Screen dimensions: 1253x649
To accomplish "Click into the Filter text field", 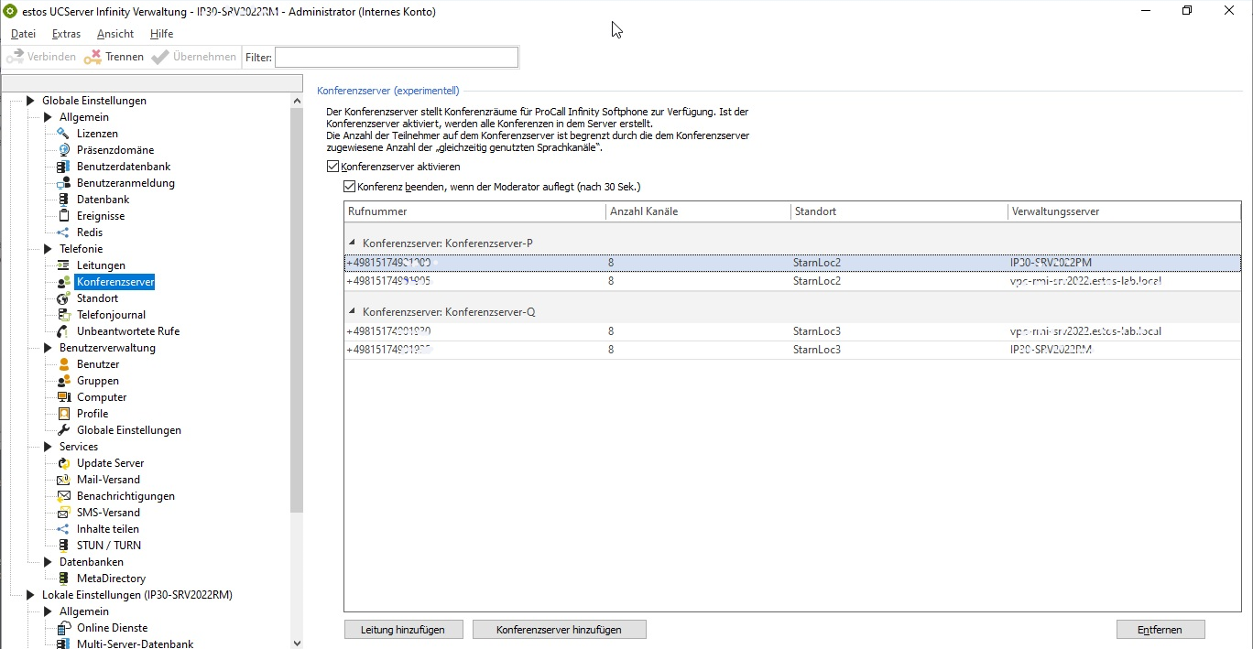I will [x=397, y=57].
